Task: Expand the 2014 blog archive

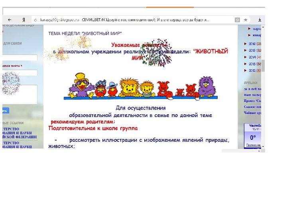Action: click(x=246, y=57)
